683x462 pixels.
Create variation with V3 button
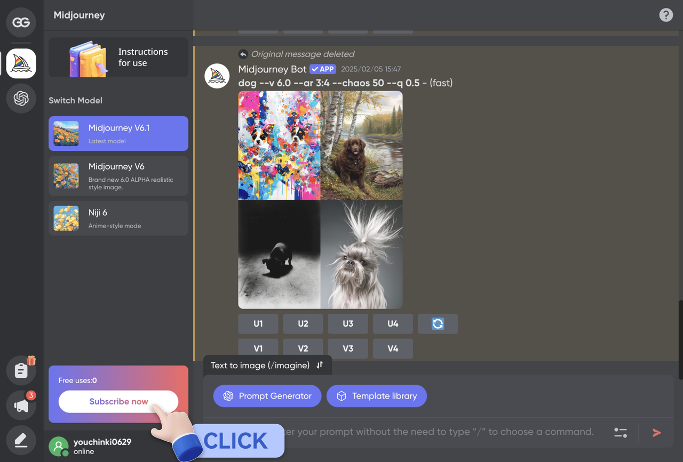point(348,348)
